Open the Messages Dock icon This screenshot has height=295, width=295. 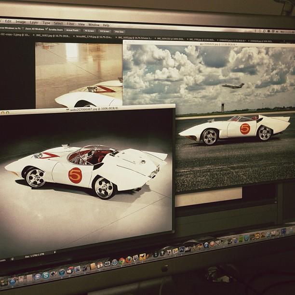pyautogui.click(x=38, y=277)
